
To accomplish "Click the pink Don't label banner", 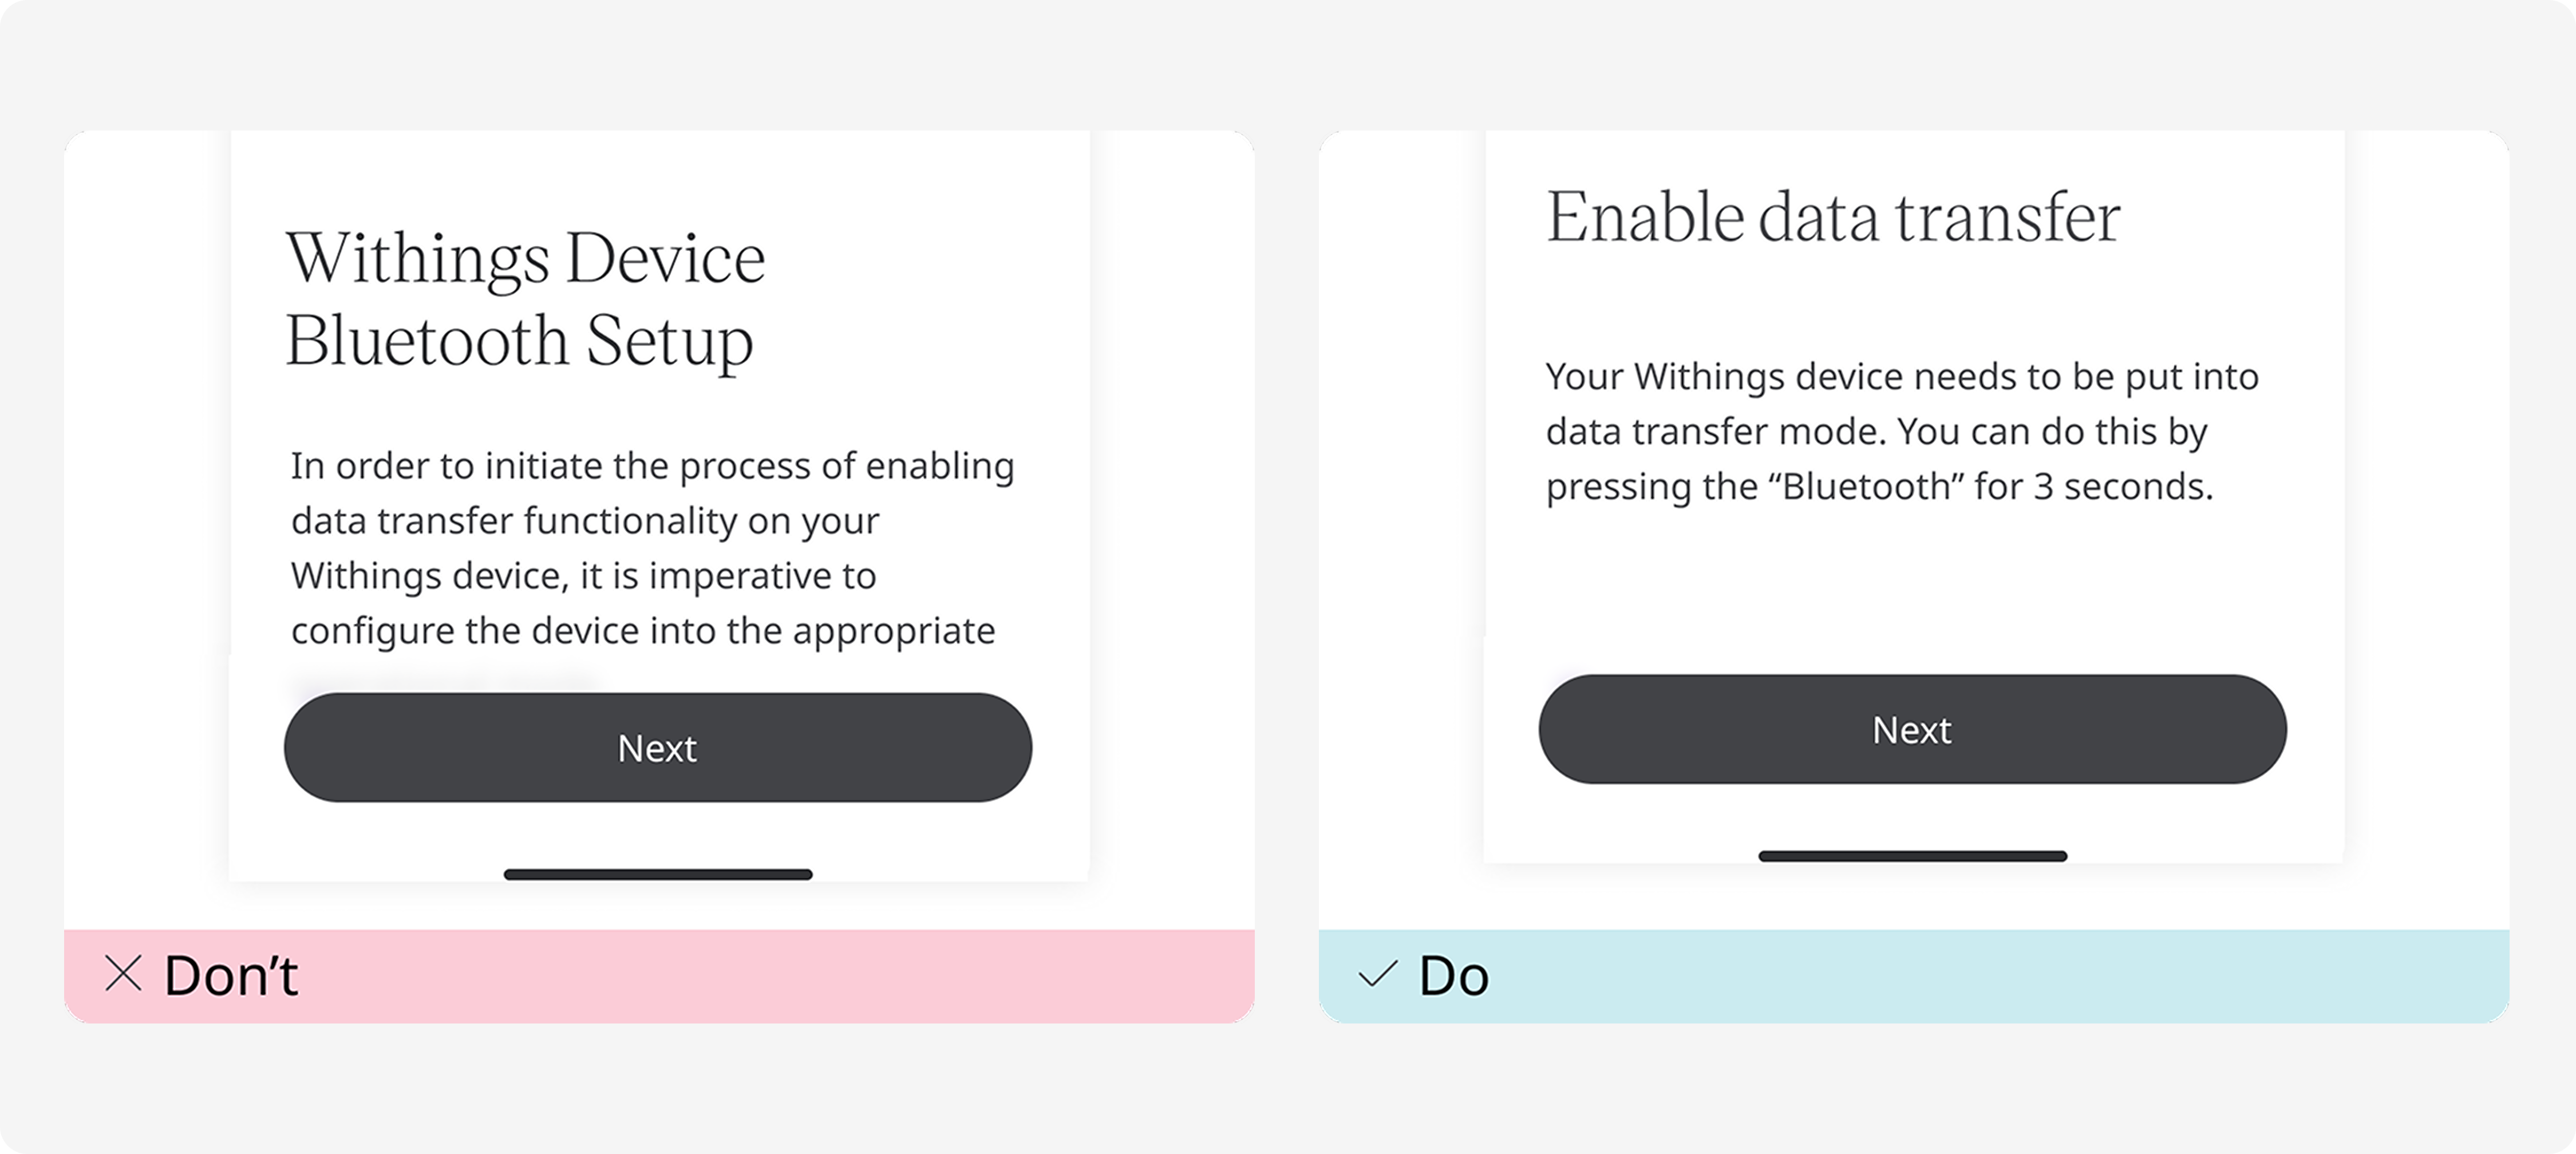I will pyautogui.click(x=659, y=976).
